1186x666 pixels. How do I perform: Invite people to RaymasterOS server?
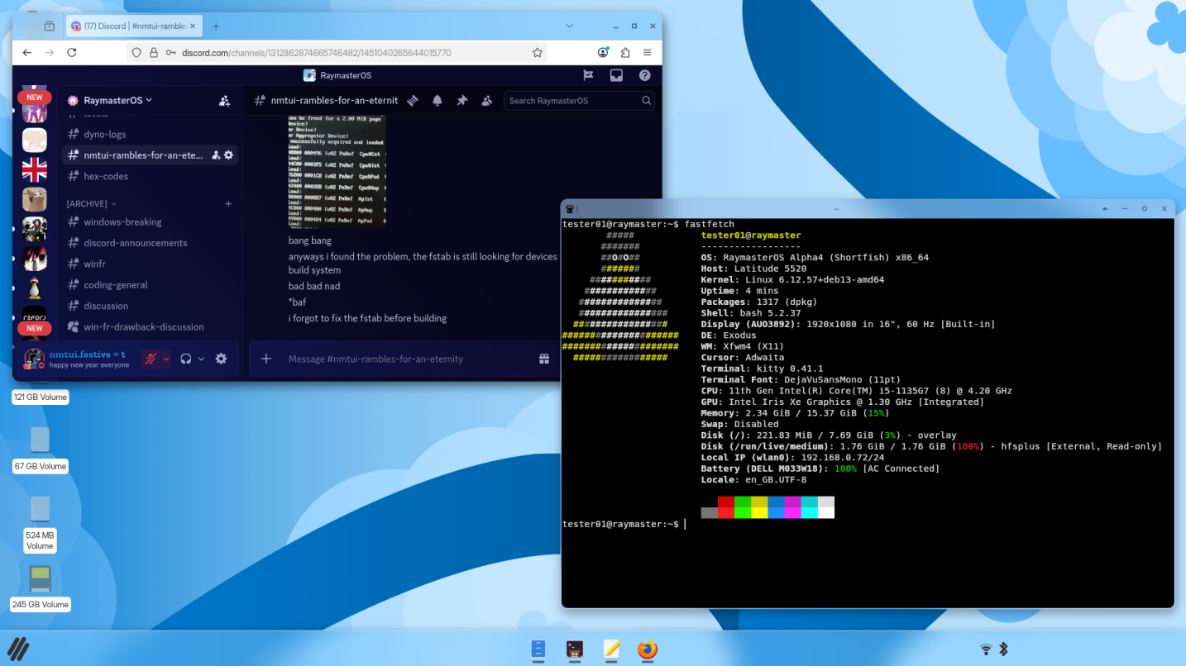224,101
